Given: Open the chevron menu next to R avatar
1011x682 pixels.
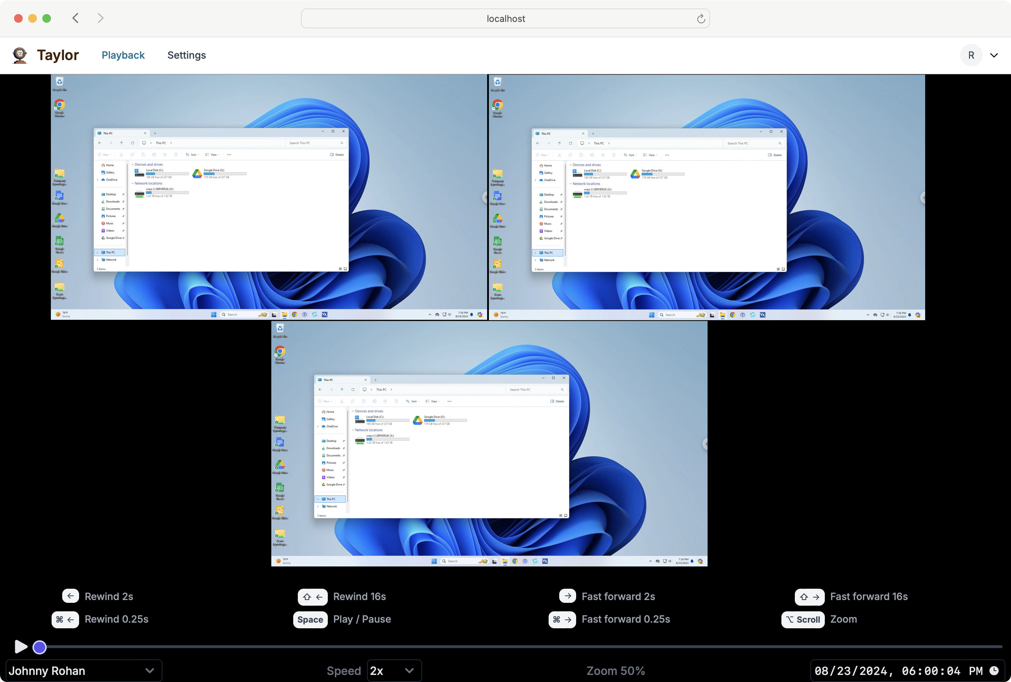Looking at the screenshot, I should coord(994,55).
